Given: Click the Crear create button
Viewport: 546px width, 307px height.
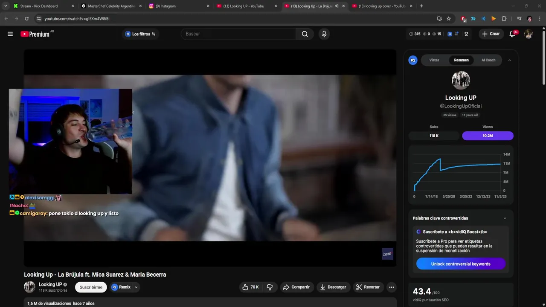Looking at the screenshot, I should (491, 34).
